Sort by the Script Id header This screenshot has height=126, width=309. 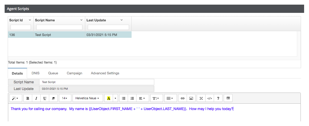[16, 20]
